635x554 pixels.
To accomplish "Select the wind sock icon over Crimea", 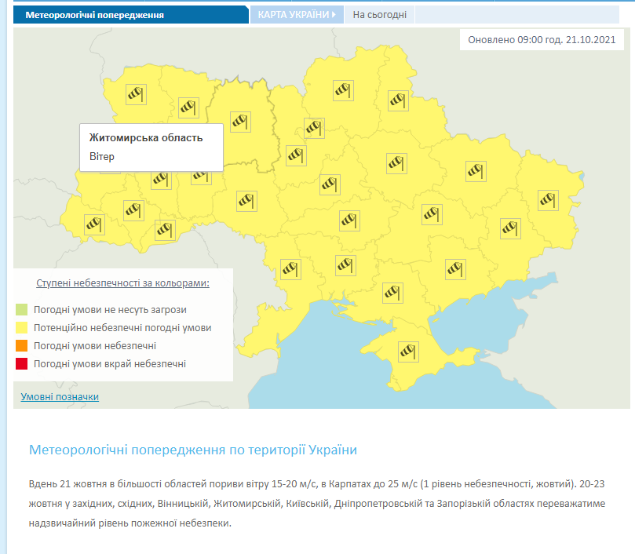I will point(409,351).
